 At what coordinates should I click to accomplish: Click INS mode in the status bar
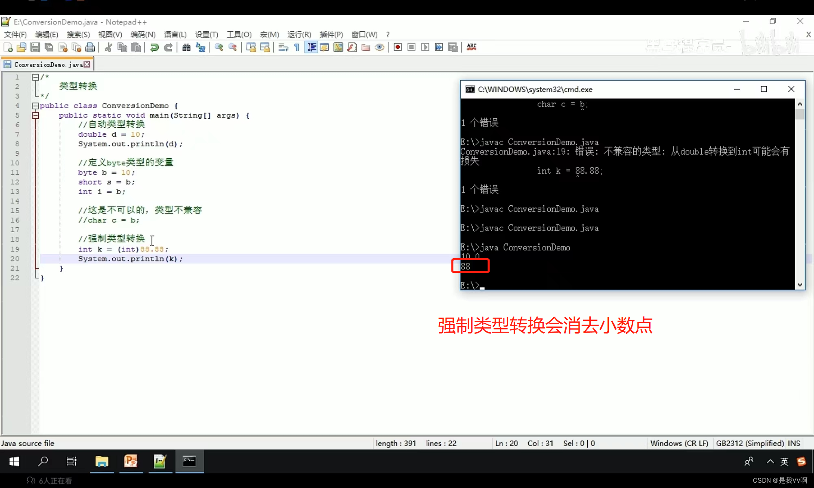(794, 443)
